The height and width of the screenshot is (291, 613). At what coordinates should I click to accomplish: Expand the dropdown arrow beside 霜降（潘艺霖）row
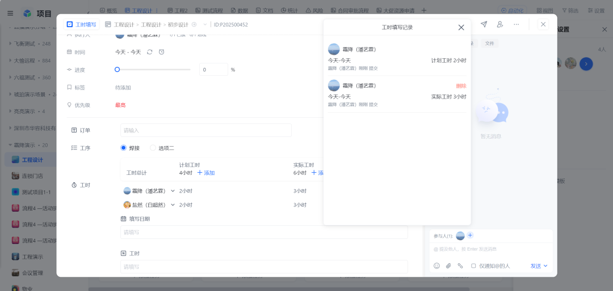[x=173, y=191]
